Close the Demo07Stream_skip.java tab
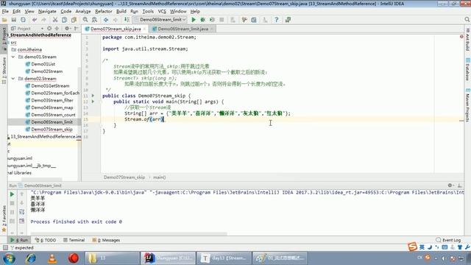Screen dimensions: 471x265 pyautogui.click(x=144, y=29)
